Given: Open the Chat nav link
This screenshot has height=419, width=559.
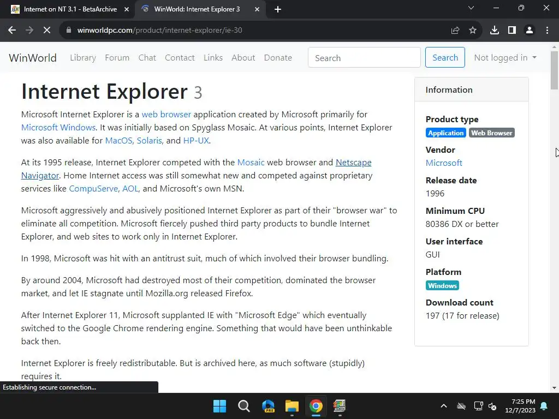Looking at the screenshot, I should 147,58.
